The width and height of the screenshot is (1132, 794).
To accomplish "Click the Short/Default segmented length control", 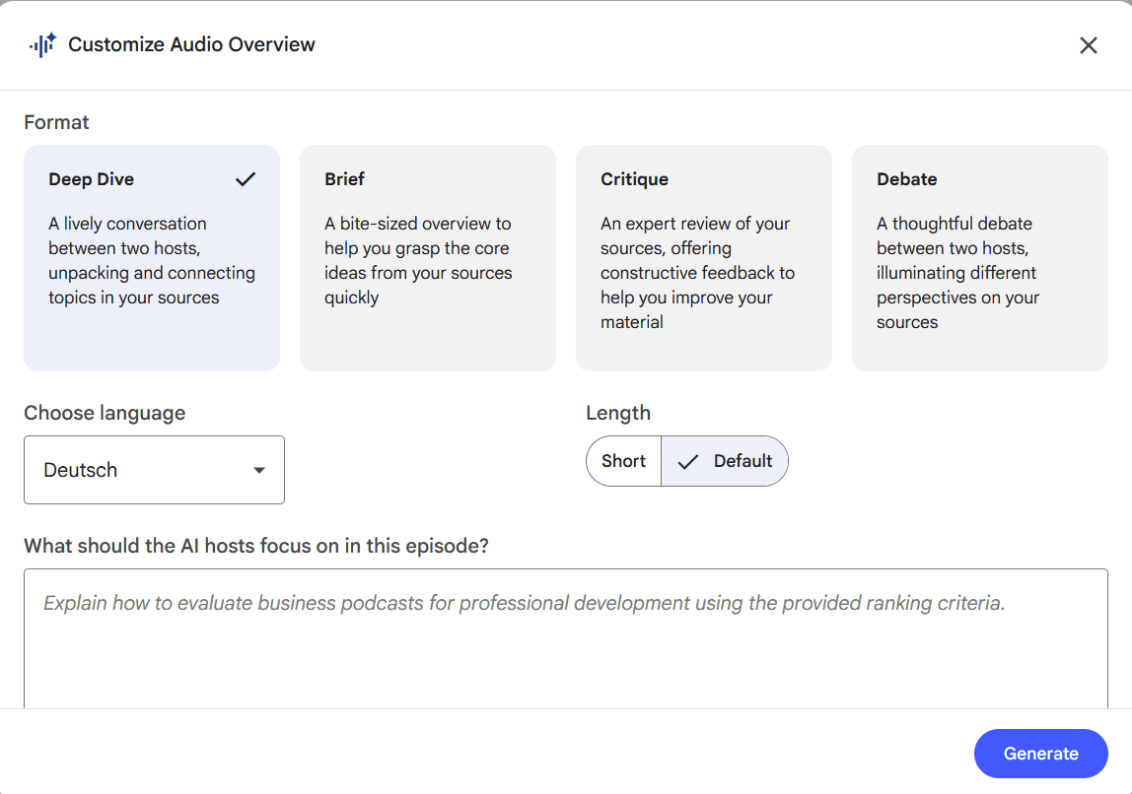I will tap(687, 460).
